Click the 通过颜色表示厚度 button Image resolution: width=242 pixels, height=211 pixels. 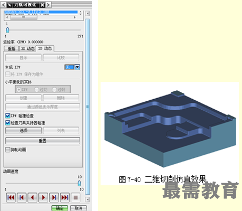[x=42, y=107]
